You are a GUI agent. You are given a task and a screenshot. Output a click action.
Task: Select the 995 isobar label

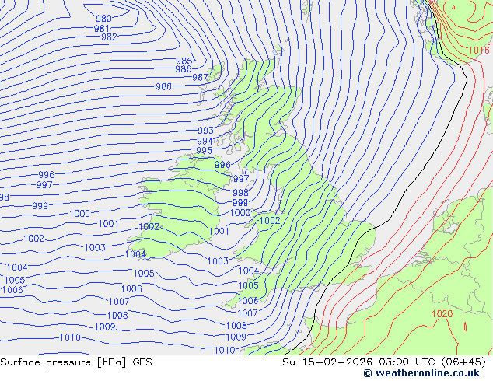click(x=204, y=151)
